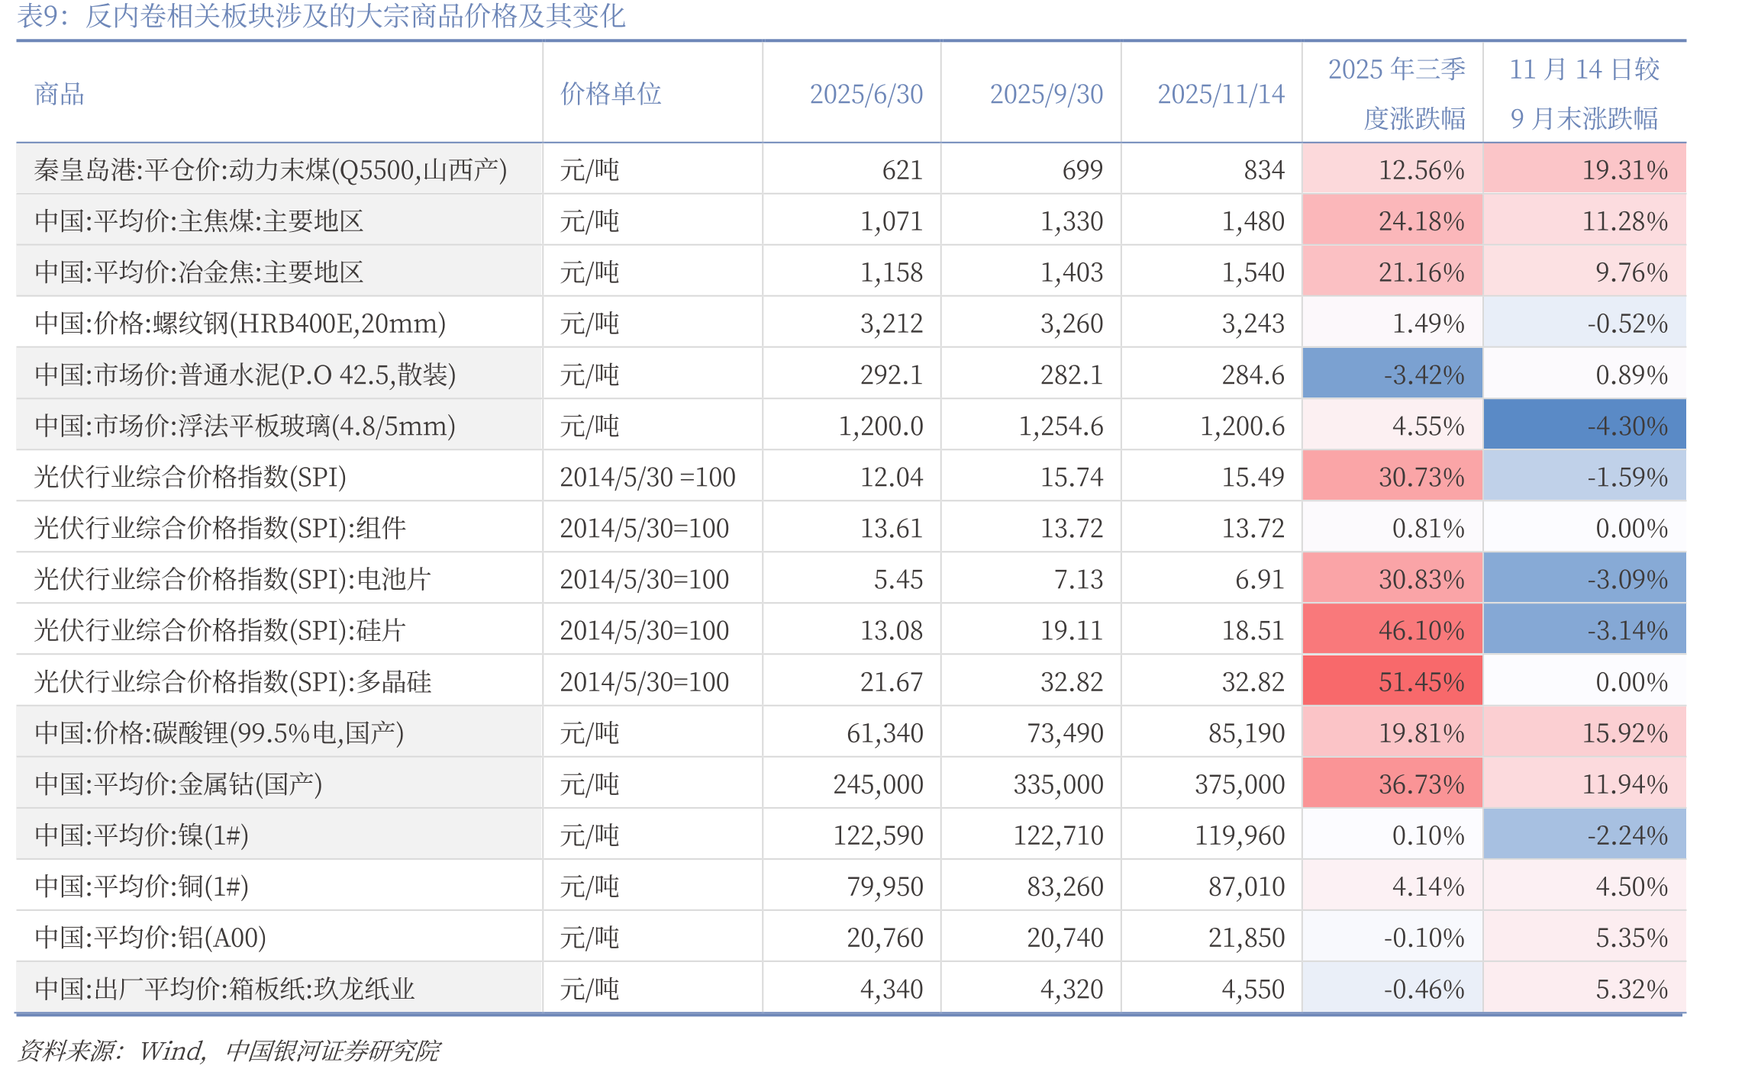Select the 浮法平板玻璃 row label
Screen dimensions: 1758x1075
click(x=245, y=426)
